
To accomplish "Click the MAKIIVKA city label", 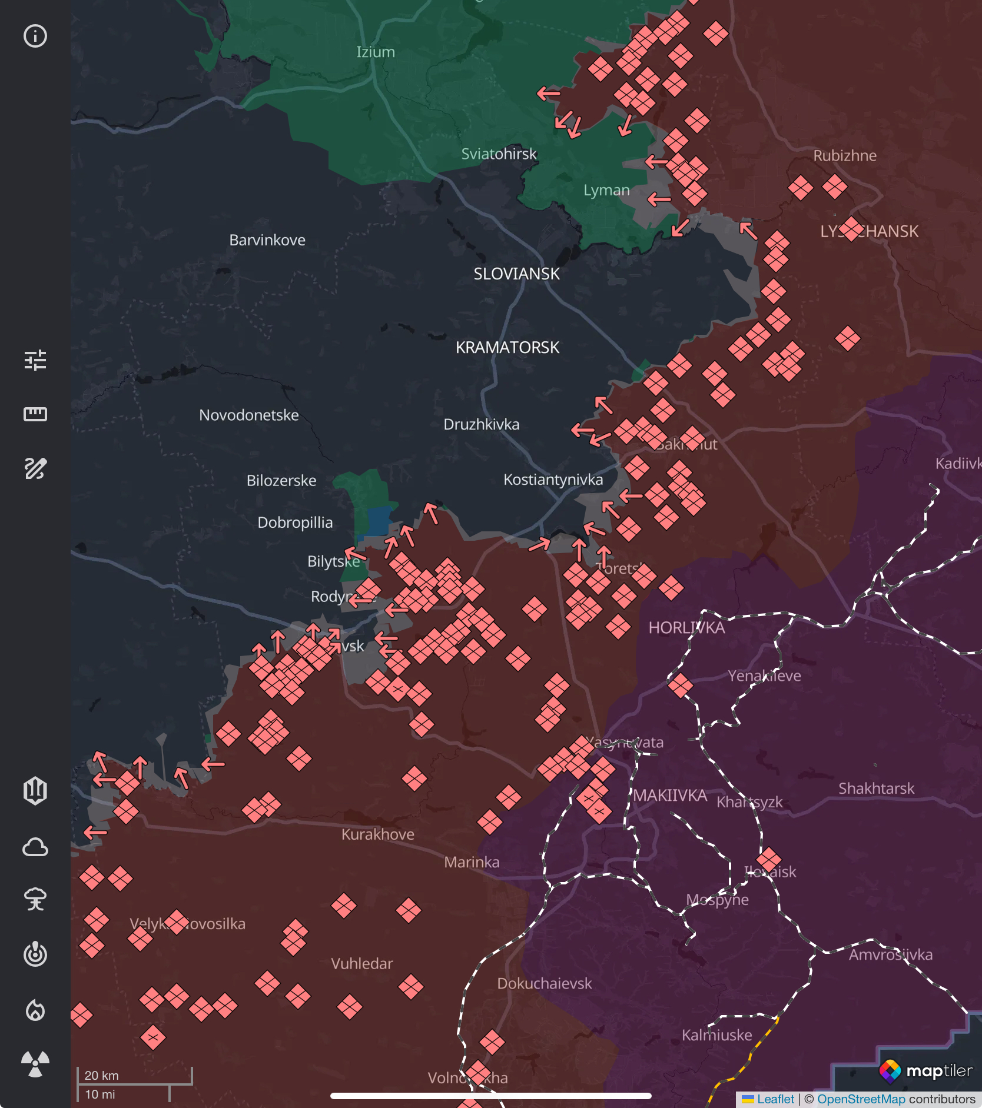I will click(x=671, y=796).
